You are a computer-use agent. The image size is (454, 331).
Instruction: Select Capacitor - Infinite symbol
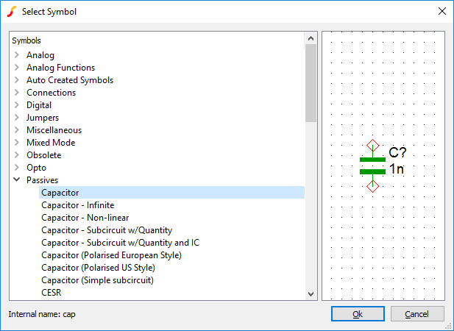click(77, 205)
